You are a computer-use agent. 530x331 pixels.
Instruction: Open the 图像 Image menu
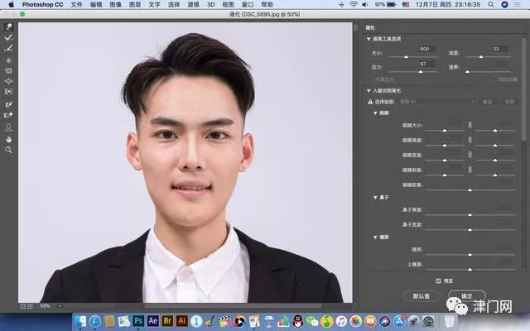115,4
